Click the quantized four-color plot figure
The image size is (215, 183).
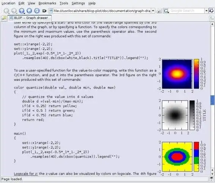point(177,157)
